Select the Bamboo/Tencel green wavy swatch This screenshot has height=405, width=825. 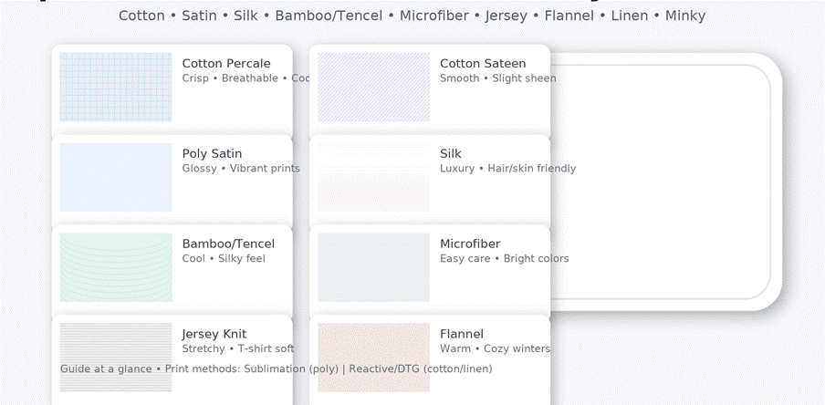[x=116, y=268]
